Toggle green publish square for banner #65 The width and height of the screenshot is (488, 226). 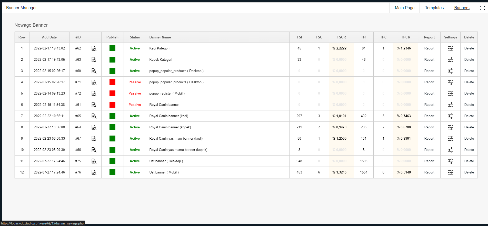click(x=112, y=116)
